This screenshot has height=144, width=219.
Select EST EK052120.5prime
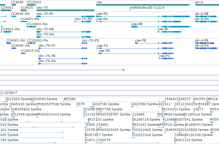[188, 140]
